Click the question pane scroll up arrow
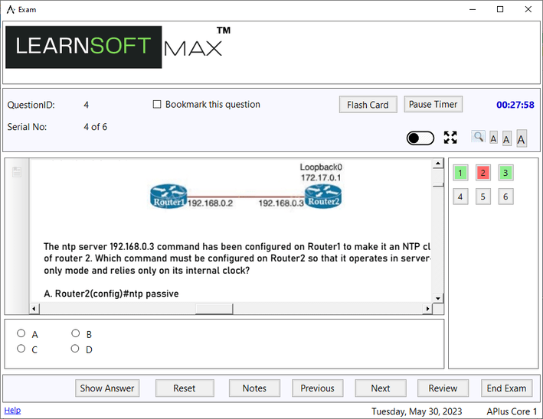543x419 pixels. (x=438, y=163)
